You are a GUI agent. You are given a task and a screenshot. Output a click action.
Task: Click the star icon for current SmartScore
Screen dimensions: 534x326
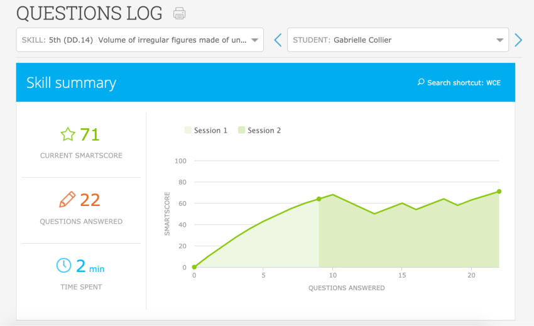tap(67, 134)
